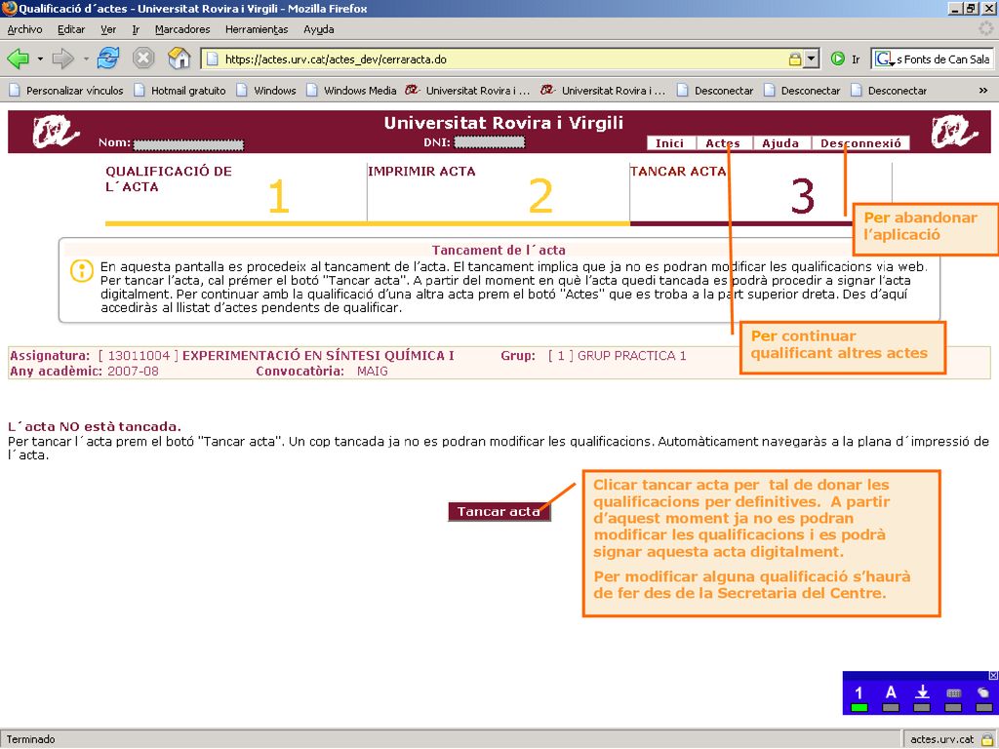Click the padlock icon in the address bar
The image size is (999, 749).
tap(794, 59)
